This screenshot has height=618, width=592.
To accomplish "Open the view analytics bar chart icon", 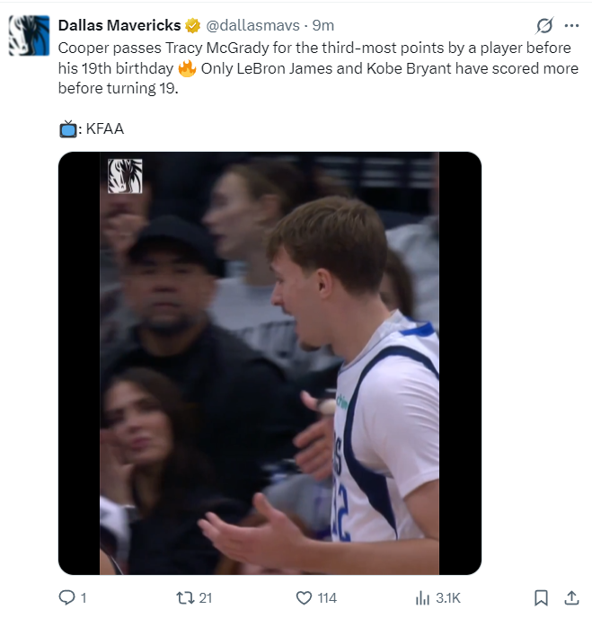I will [x=422, y=597].
